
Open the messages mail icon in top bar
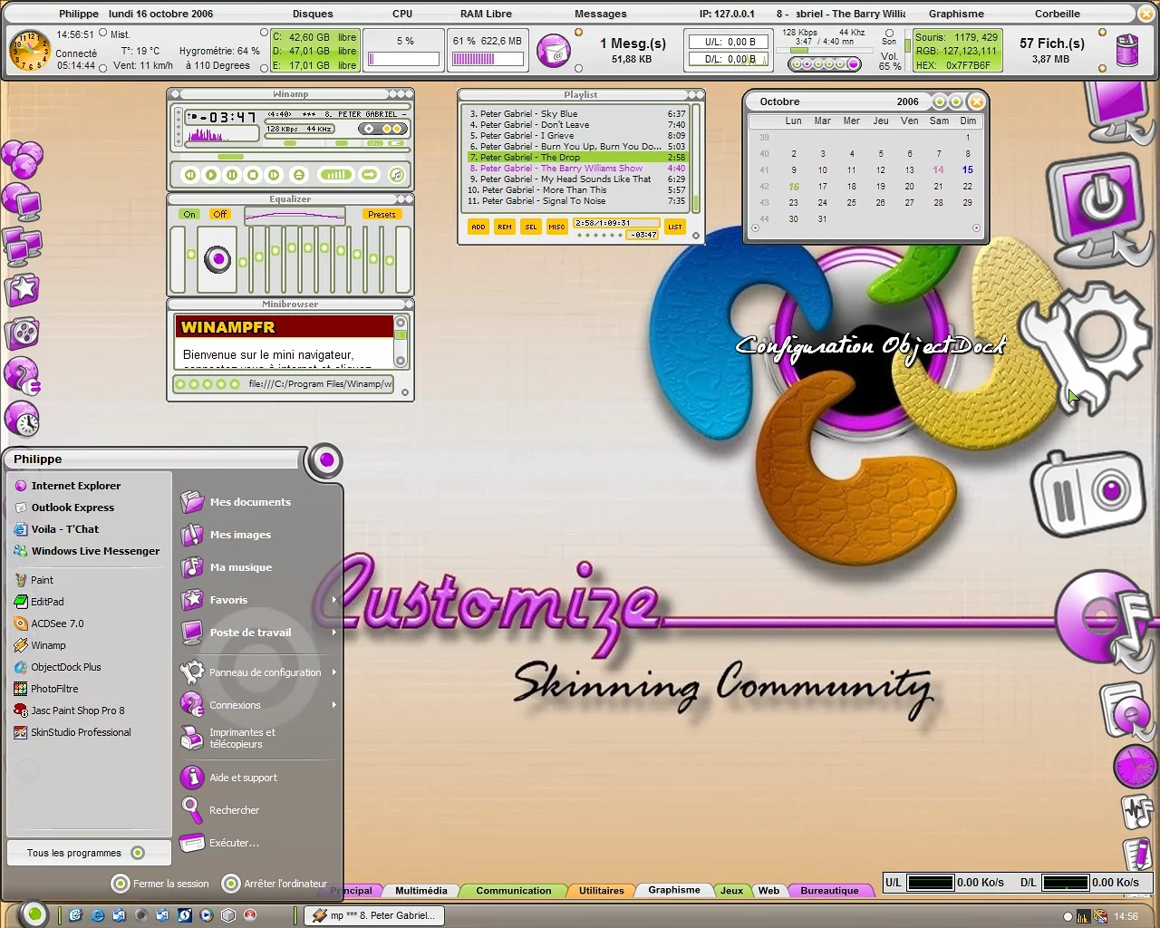click(x=553, y=51)
